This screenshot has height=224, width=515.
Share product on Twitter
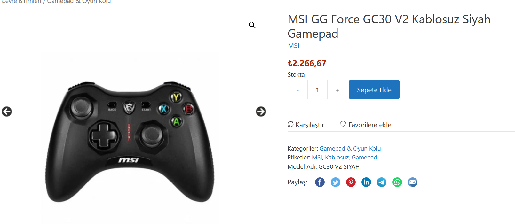(335, 182)
